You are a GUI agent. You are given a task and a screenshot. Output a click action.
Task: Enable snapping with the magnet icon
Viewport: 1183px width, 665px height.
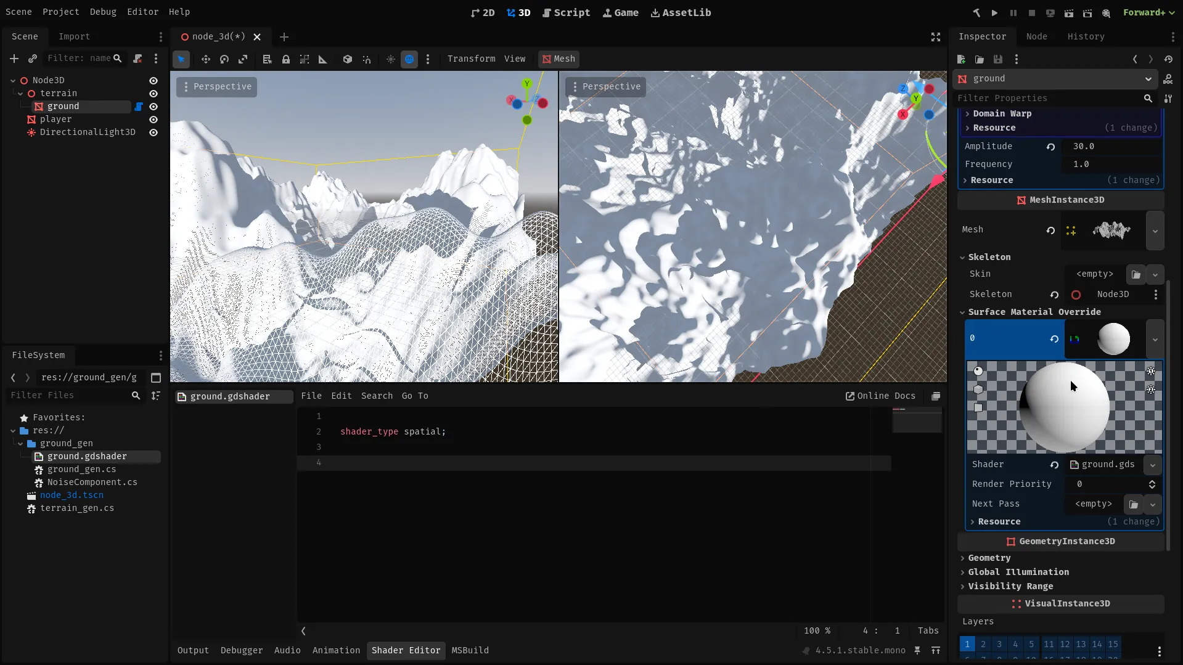point(367,59)
